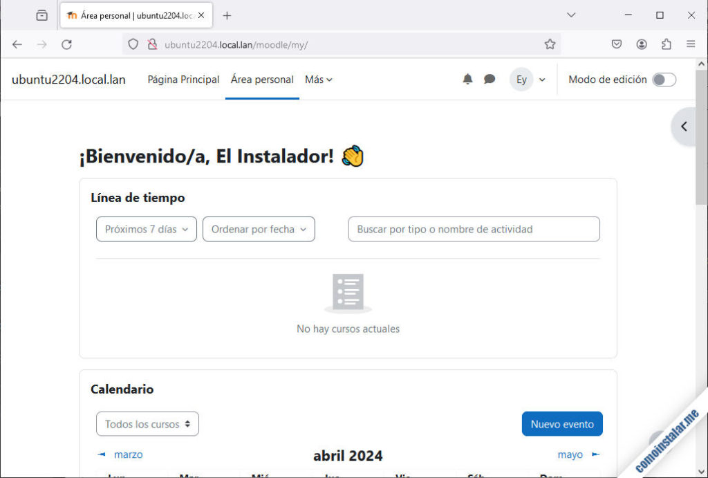This screenshot has width=708, height=478.
Task: Collapse the right panel using the chevron icon
Action: (683, 126)
